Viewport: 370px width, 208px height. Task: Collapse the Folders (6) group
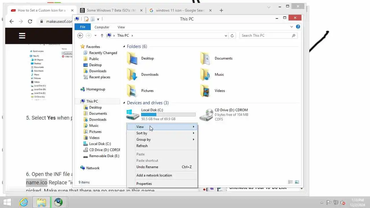tap(124, 47)
